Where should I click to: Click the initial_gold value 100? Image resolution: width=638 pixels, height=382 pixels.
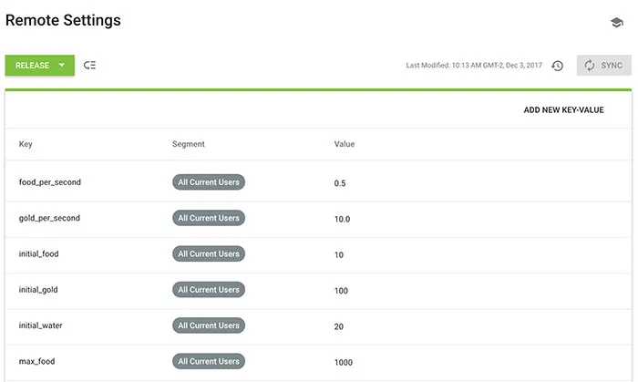click(341, 291)
